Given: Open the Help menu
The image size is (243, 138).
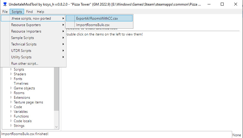Looking at the screenshot, I should tap(40, 12).
